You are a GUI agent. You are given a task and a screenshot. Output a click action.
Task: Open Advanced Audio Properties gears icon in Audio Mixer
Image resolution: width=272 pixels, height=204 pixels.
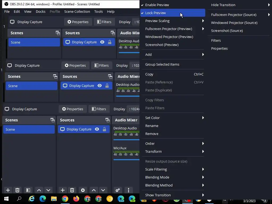(x=118, y=190)
